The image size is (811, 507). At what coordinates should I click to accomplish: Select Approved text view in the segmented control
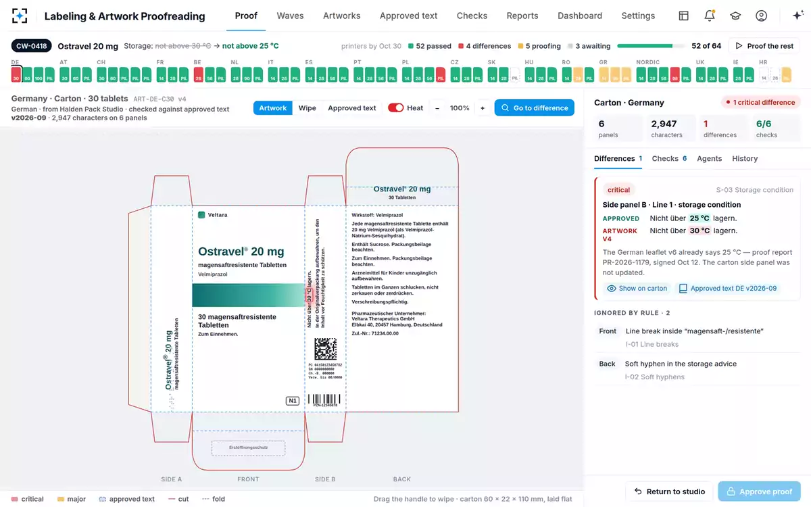pos(351,108)
